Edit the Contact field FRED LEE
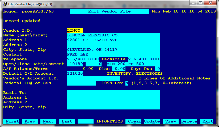 point(113,54)
